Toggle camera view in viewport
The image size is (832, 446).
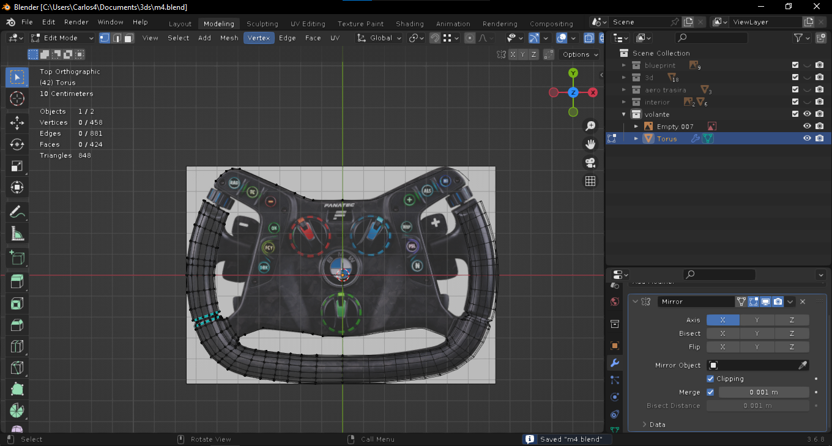point(590,163)
